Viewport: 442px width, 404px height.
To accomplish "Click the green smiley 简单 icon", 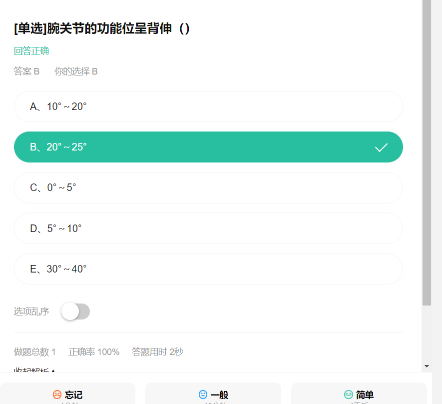I will (349, 394).
